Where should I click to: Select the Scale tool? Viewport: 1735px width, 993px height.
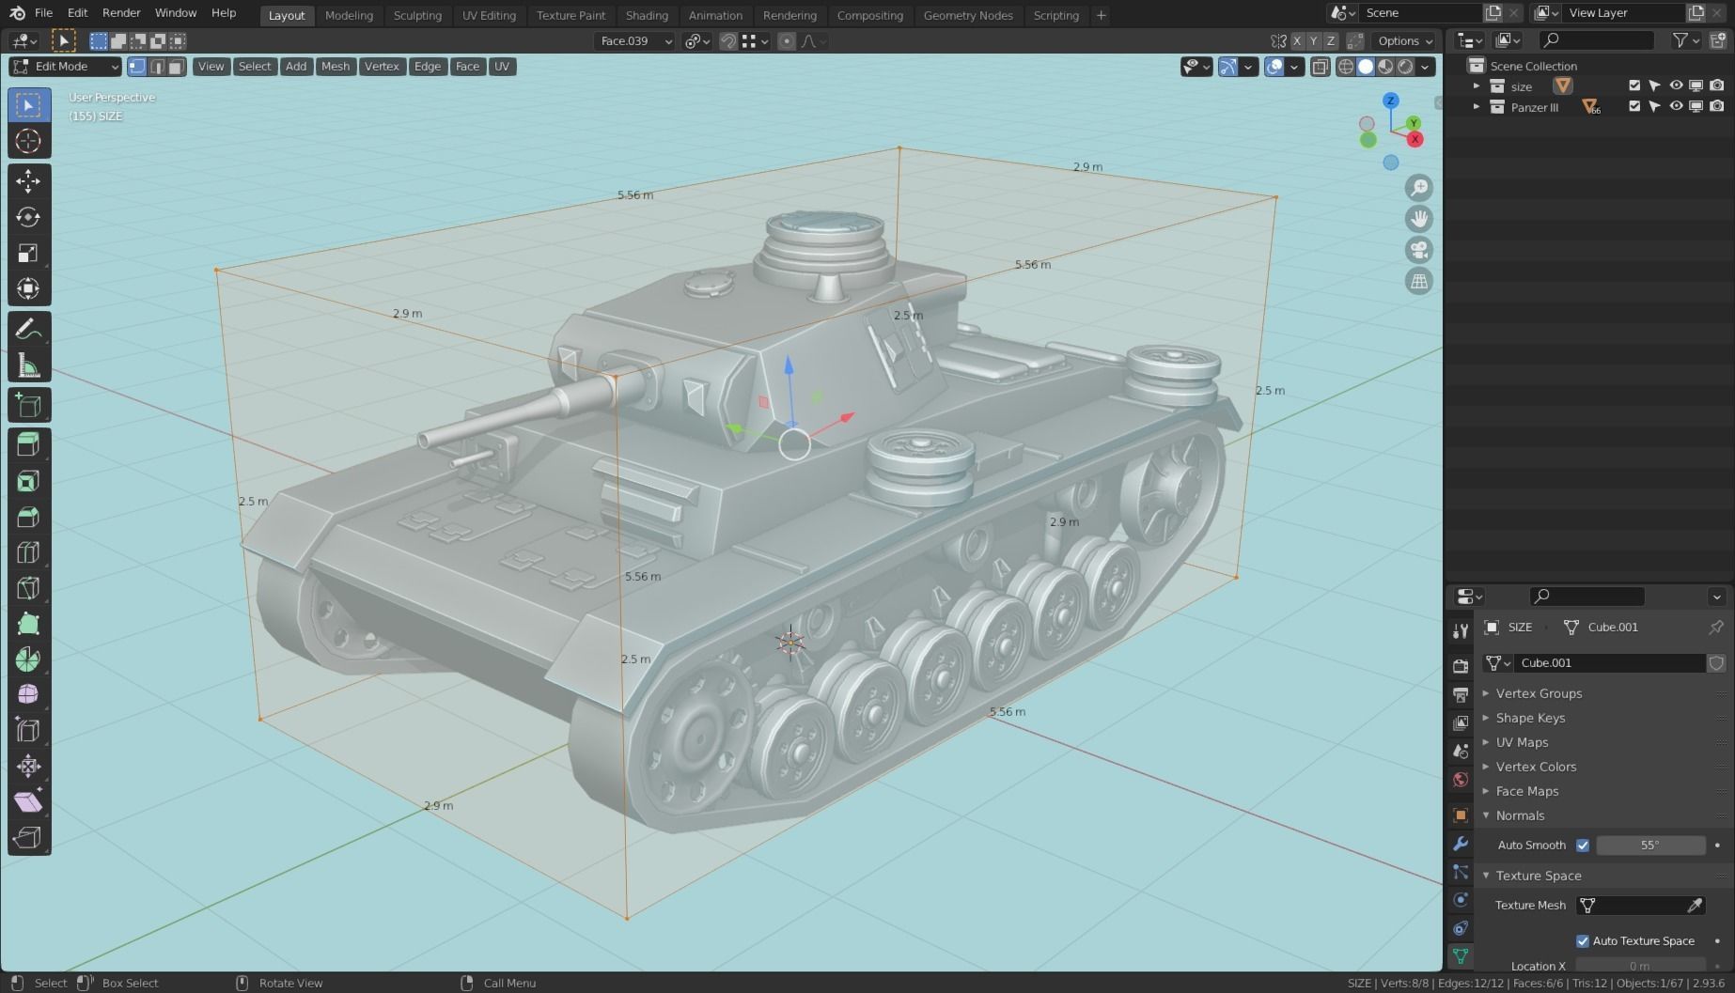click(x=28, y=253)
